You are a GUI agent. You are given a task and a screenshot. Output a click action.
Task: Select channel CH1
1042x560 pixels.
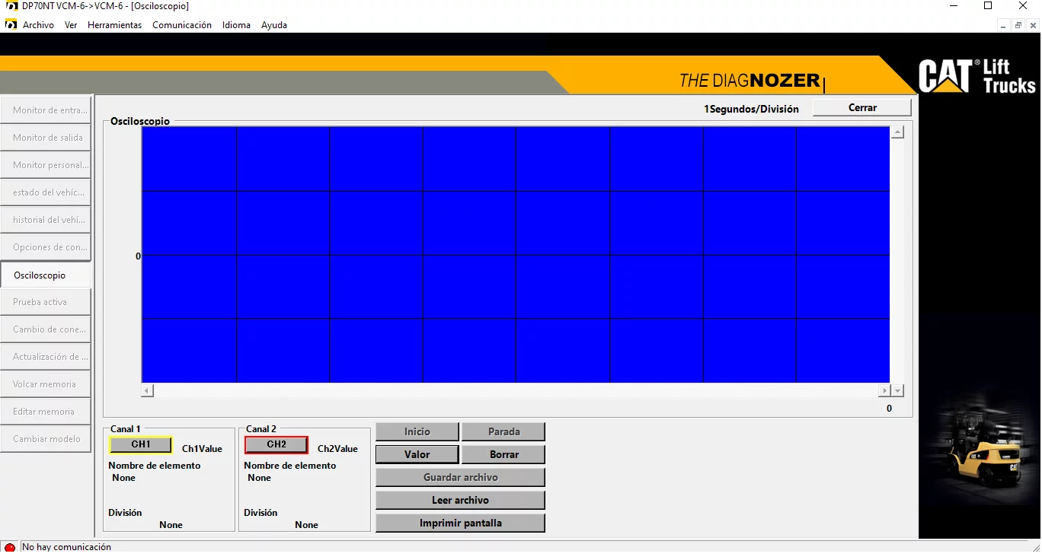point(140,444)
